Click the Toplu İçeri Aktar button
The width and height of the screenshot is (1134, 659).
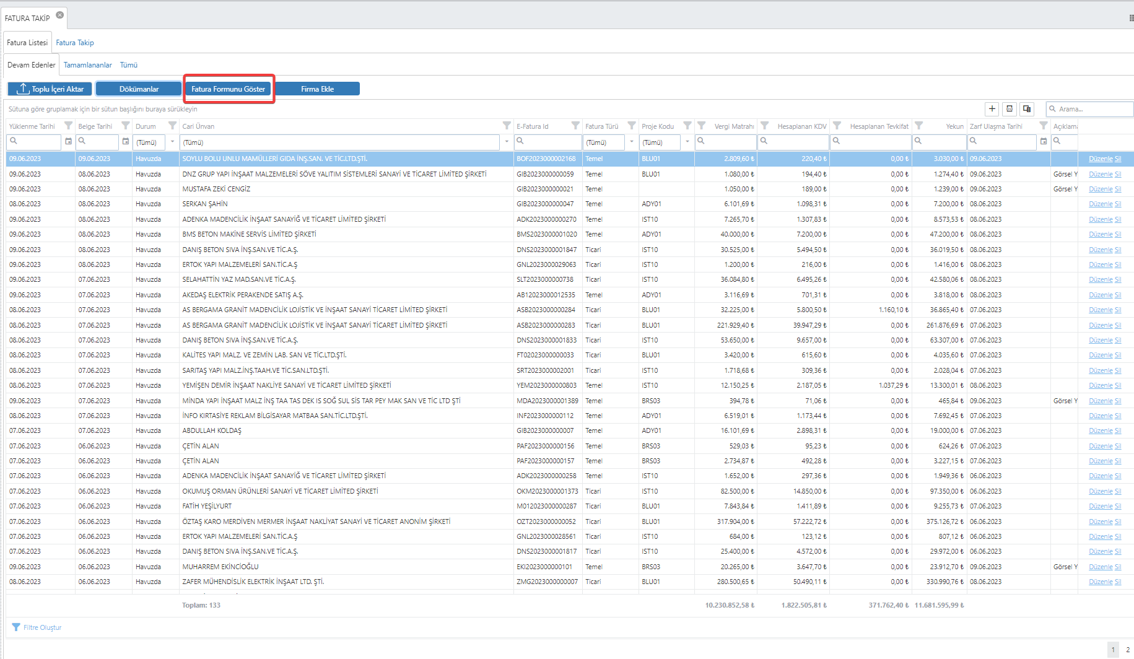coord(50,89)
